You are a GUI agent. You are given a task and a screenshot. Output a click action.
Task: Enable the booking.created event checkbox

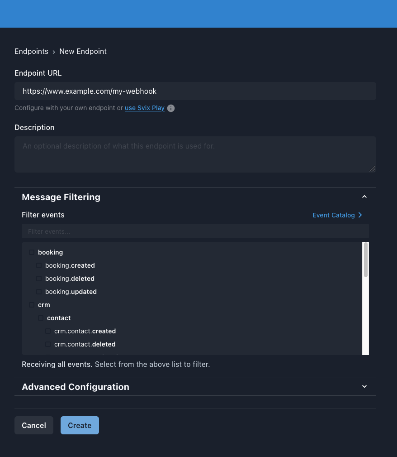(x=39, y=265)
